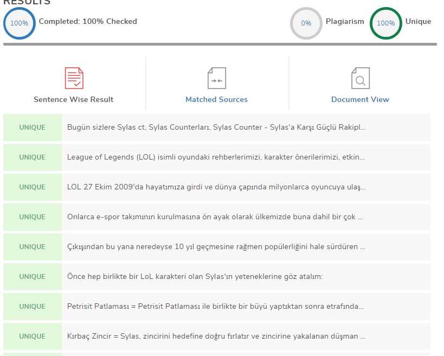
Task: Select the sentence starting 'League of Legends (LOL)'
Action: click(x=216, y=157)
